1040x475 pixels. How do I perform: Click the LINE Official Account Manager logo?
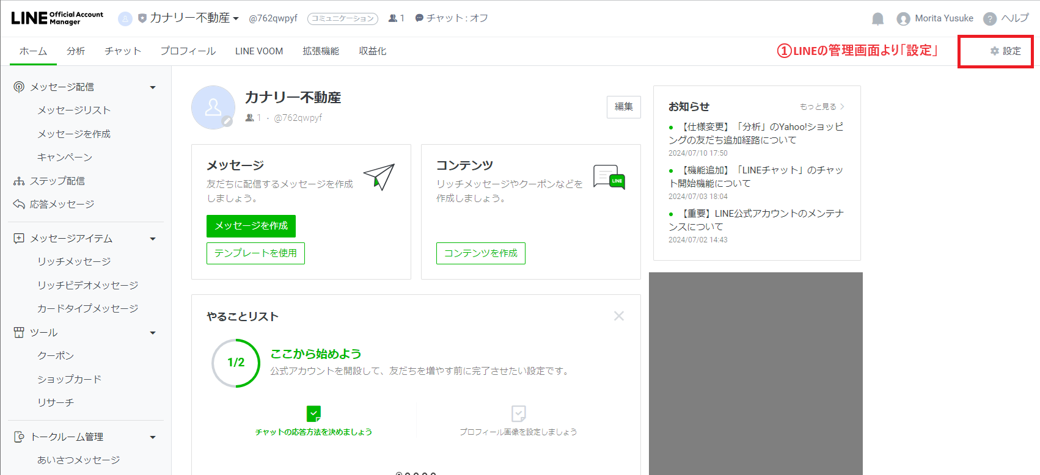57,18
